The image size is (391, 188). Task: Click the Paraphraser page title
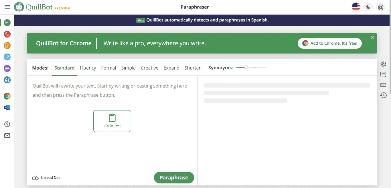point(195,7)
